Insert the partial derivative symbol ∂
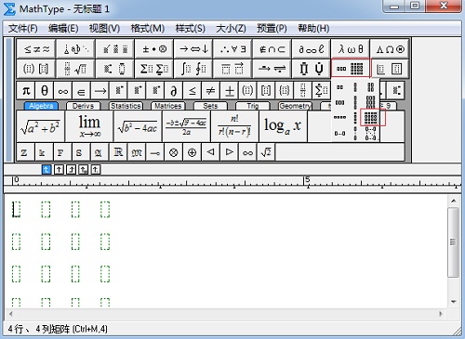Screen dimensions: 465x339 click(174, 91)
